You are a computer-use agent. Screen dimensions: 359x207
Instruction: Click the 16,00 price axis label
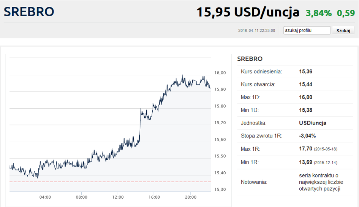[x=220, y=73]
